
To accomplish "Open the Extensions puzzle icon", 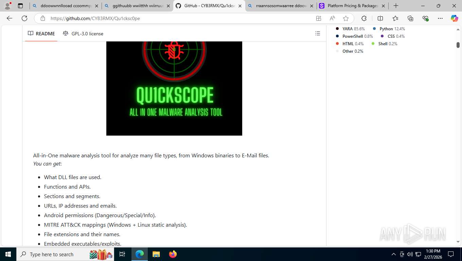I will (364, 18).
